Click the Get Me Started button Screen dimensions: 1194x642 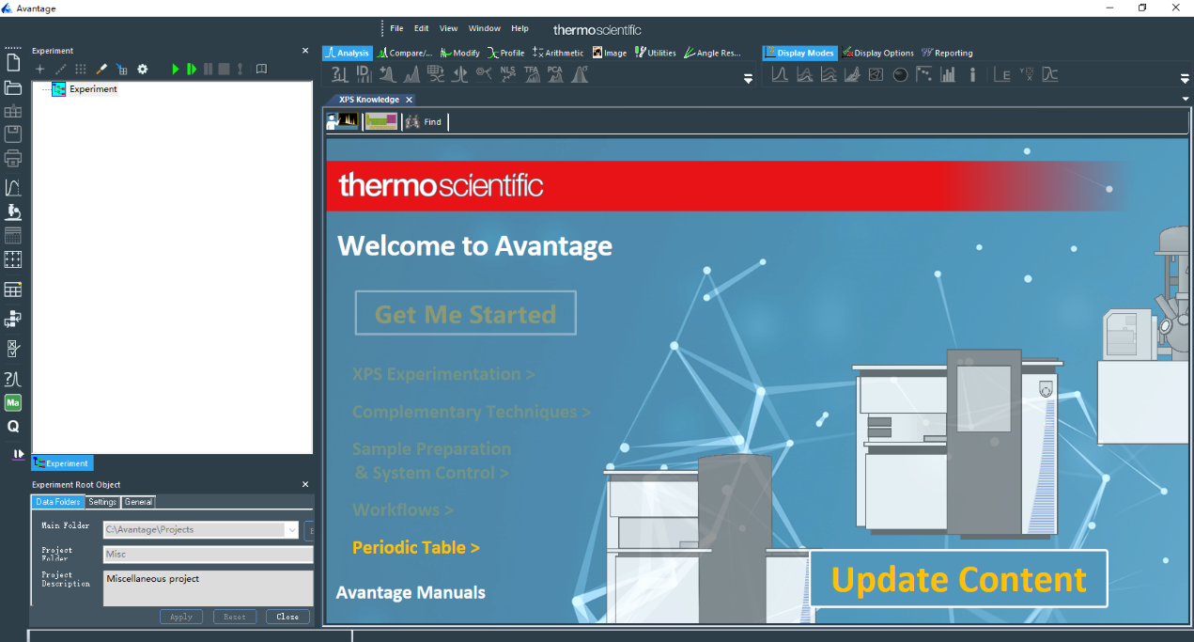point(465,314)
